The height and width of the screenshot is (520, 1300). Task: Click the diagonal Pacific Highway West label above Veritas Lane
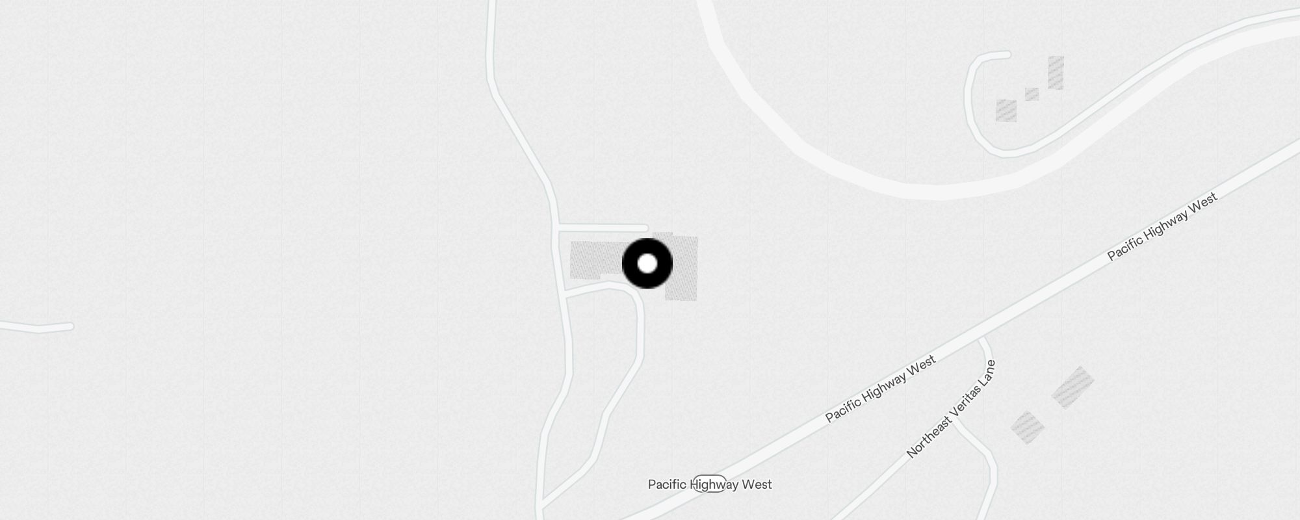click(x=880, y=389)
